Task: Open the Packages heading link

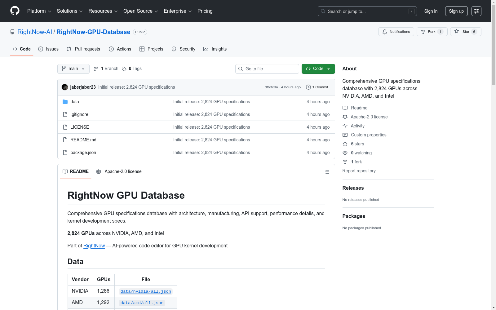Action: (354, 216)
